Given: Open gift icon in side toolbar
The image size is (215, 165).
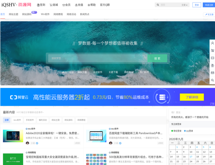Looking at the screenshot, I should pos(212,65).
